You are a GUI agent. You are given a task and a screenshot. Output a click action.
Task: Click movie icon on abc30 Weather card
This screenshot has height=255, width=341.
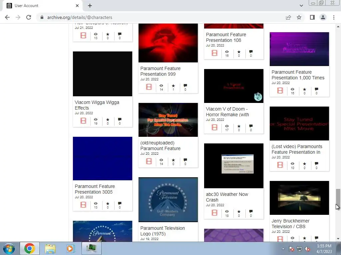click(x=214, y=213)
